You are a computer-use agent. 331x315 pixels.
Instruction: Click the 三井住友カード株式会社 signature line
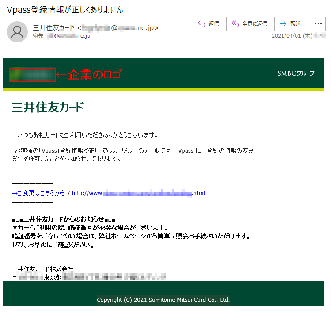[42, 269]
